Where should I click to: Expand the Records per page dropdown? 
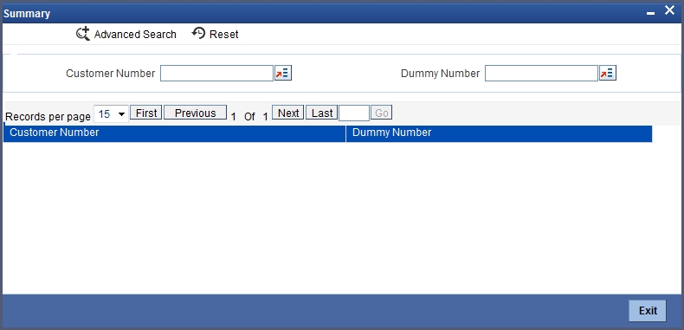111,114
